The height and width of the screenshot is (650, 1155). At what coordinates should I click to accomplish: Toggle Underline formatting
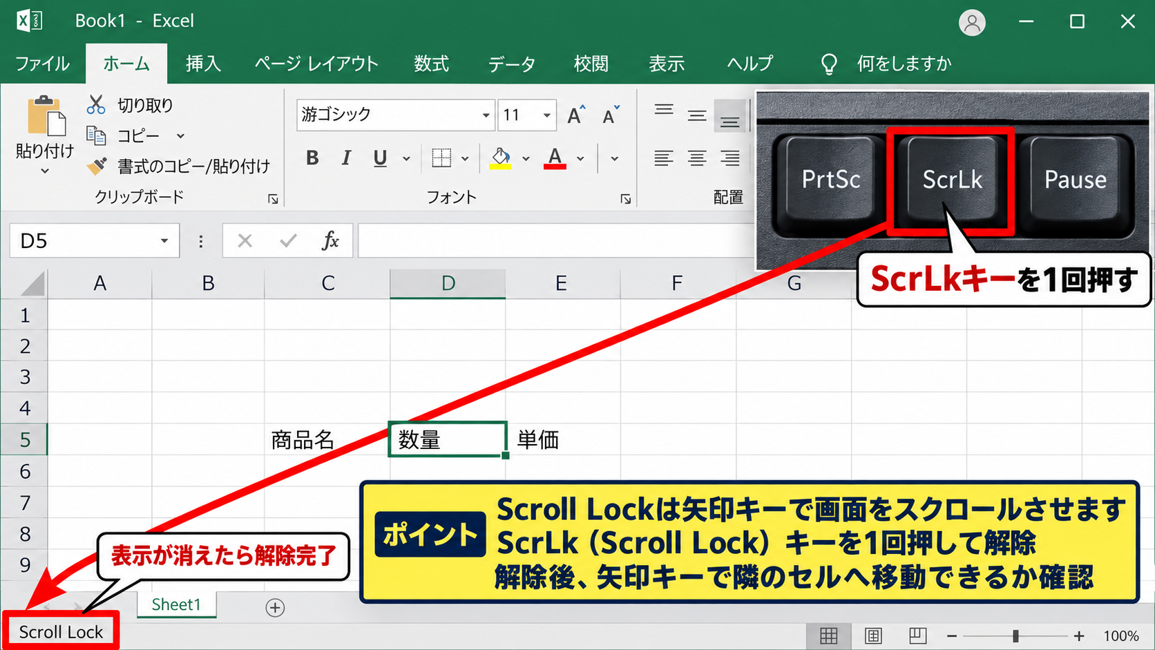pyautogui.click(x=380, y=158)
